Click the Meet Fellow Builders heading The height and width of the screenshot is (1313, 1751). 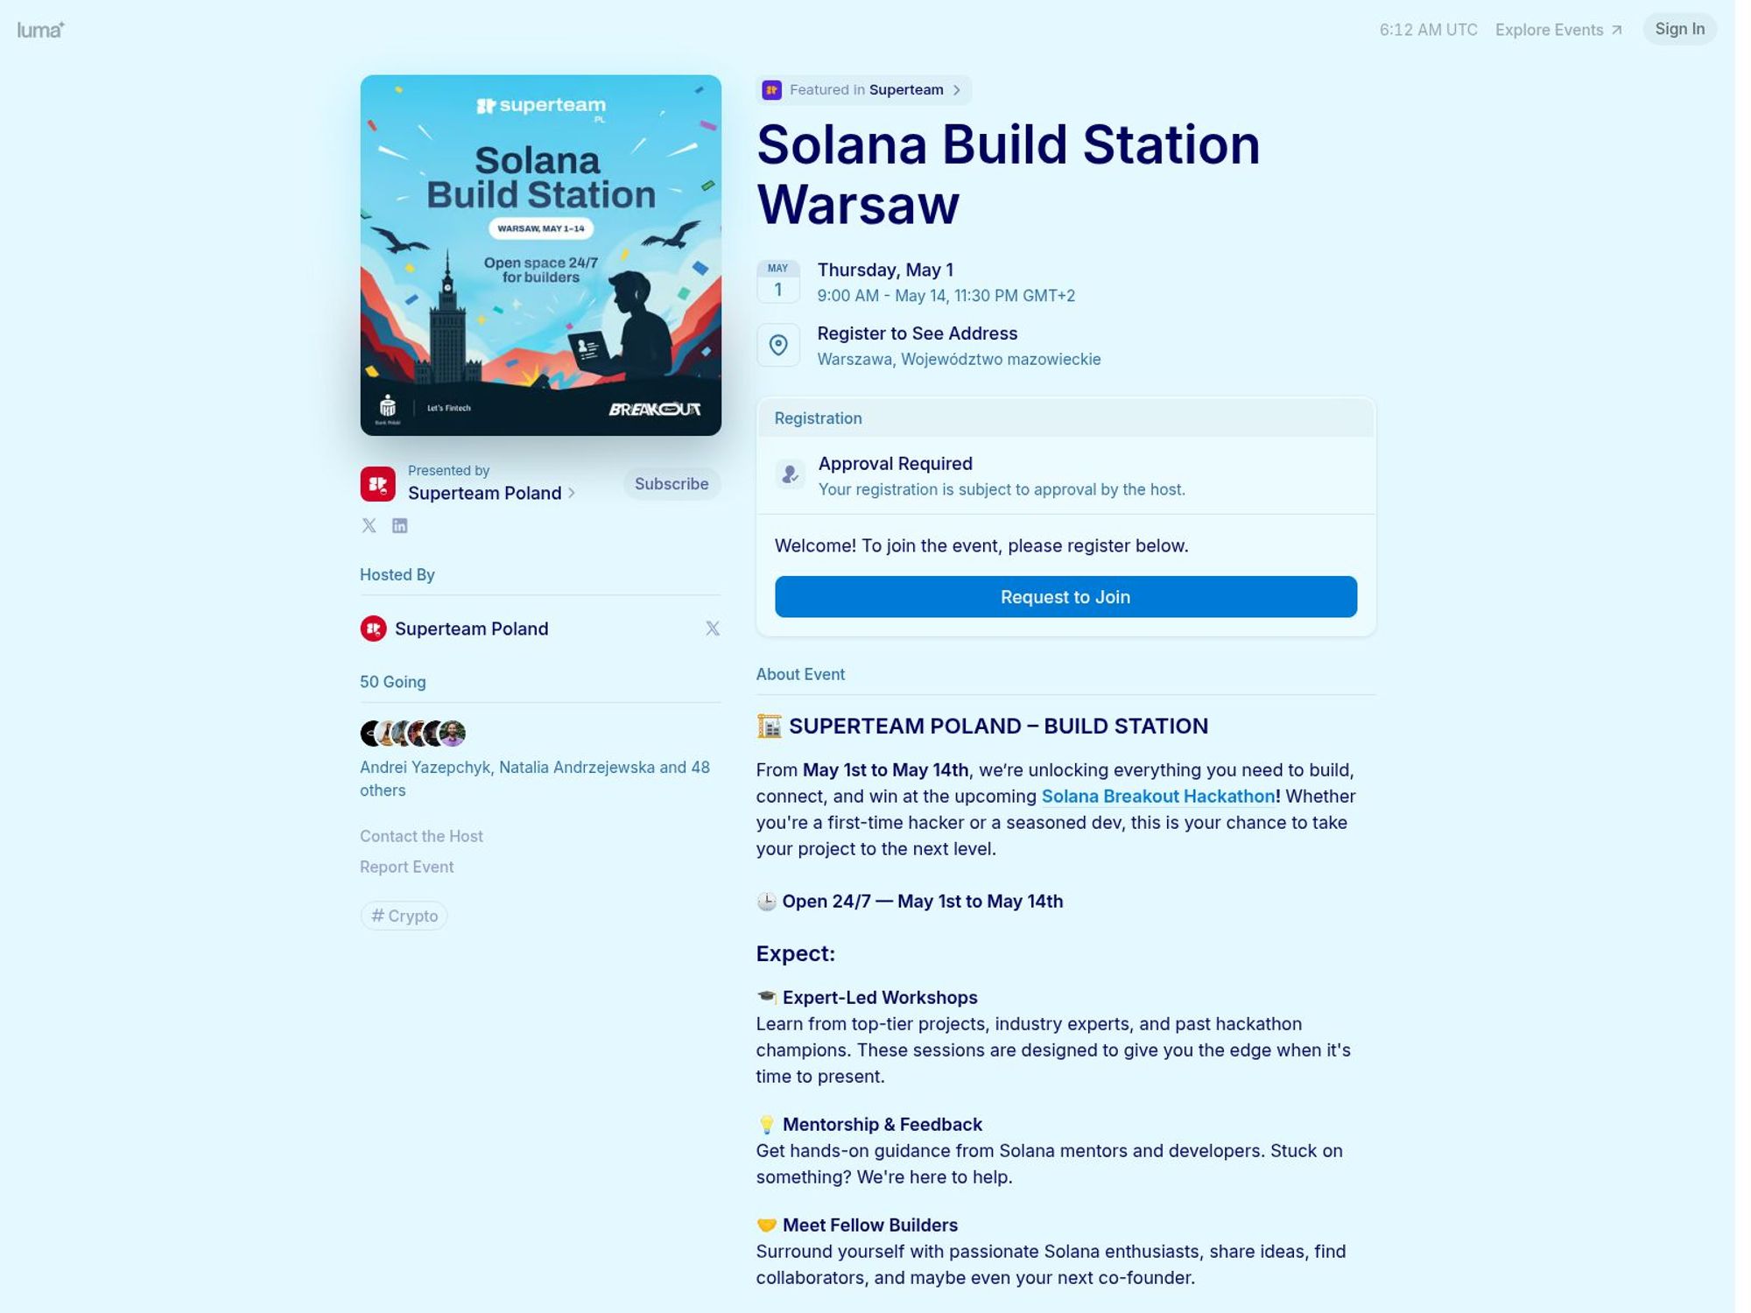tap(869, 1225)
